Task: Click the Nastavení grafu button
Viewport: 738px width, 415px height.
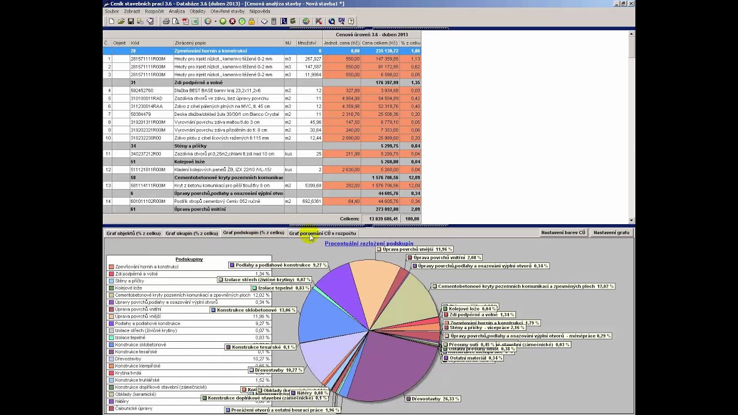Action: click(611, 232)
